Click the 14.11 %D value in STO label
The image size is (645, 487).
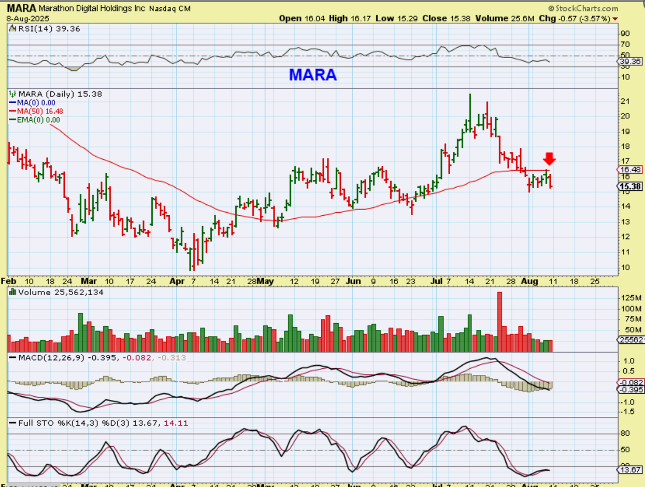pos(175,423)
